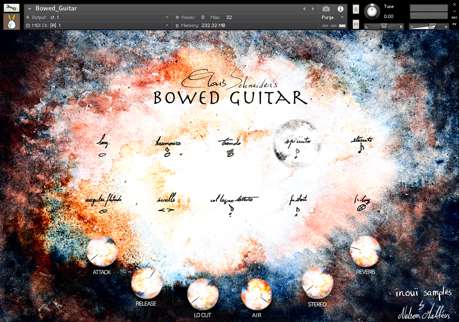Go to previous instrument preset arrow

pos(304,9)
